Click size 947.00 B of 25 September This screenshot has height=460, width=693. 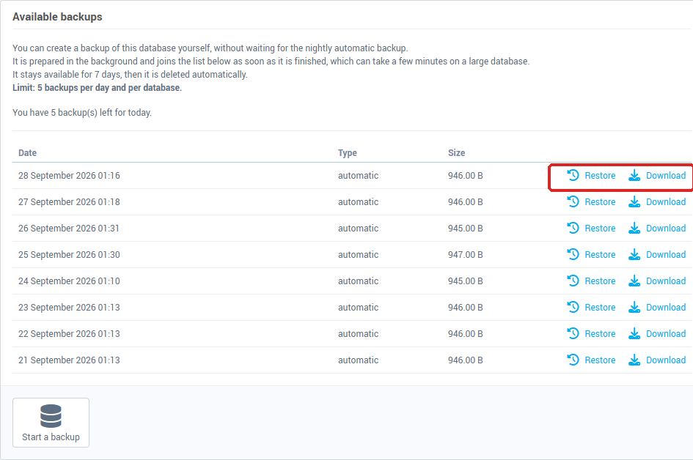(466, 255)
